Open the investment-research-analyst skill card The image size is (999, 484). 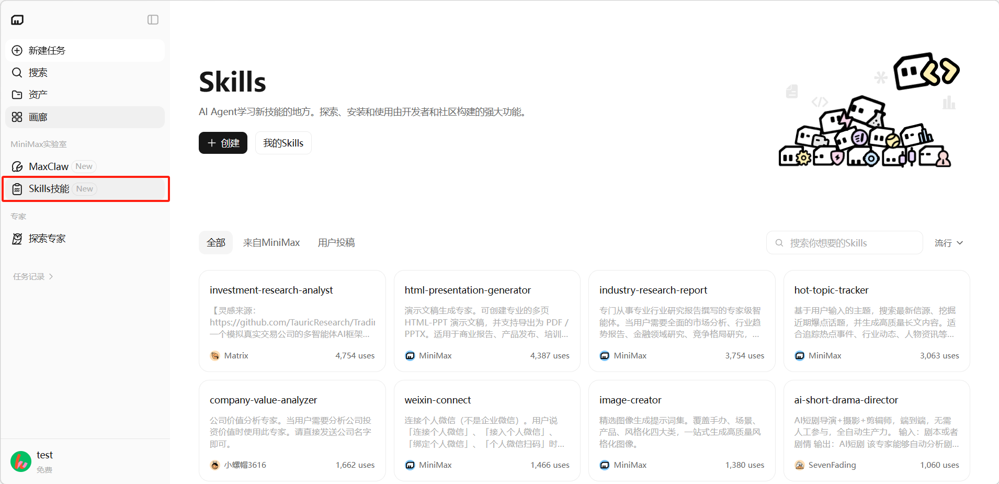[292, 320]
